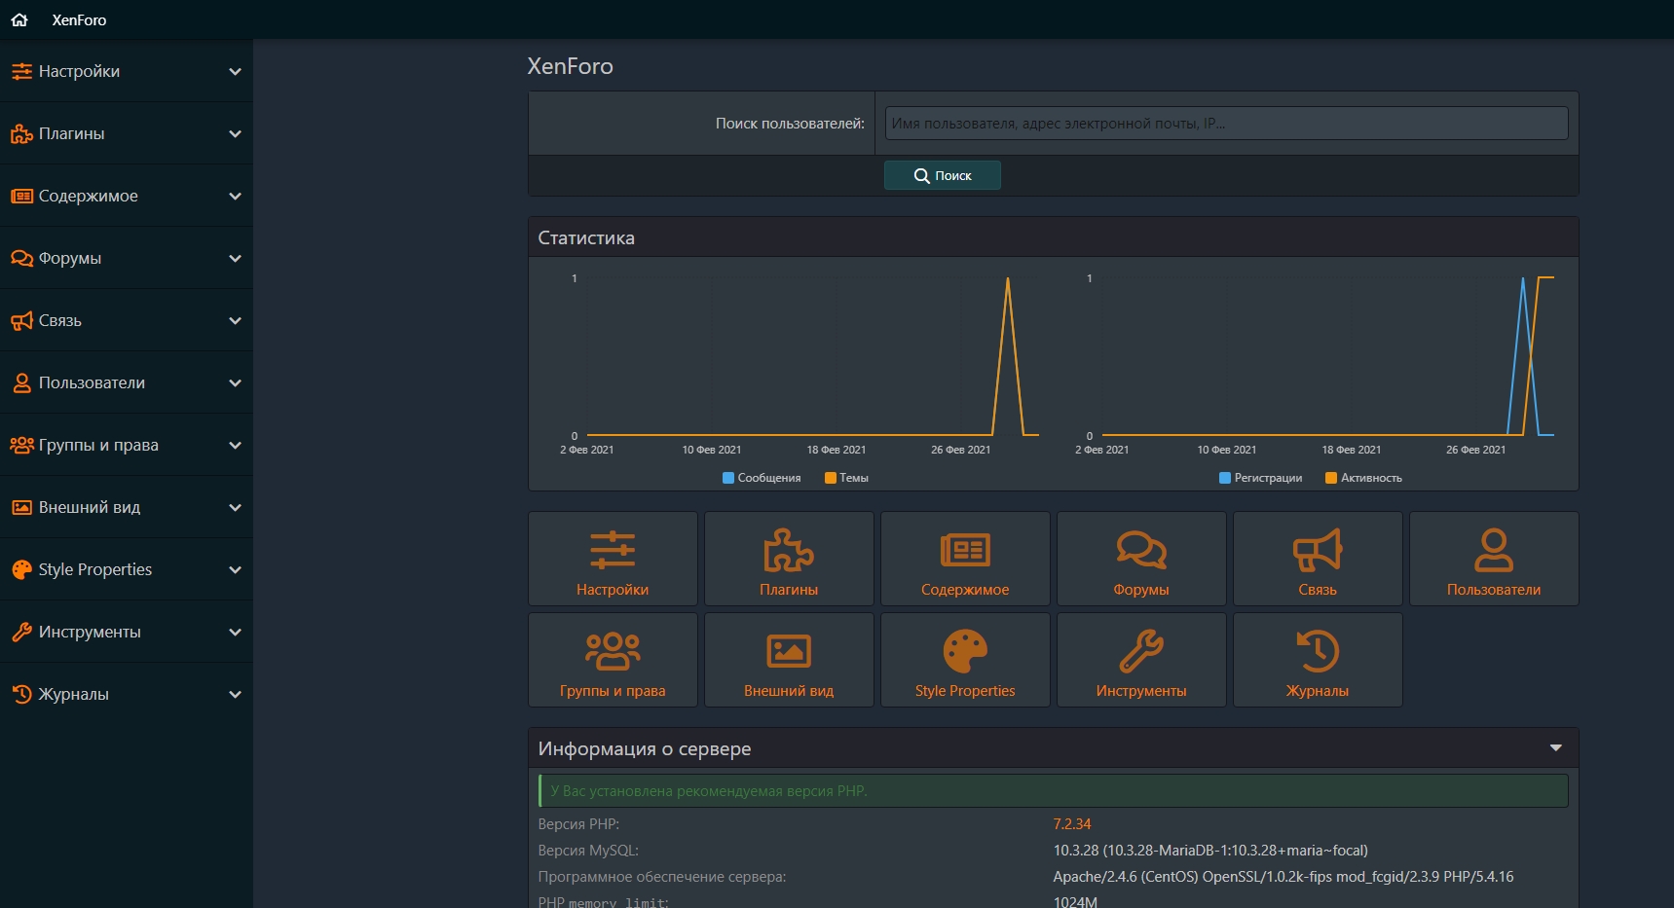Click the wrench icon beside sidebar Инструменты
The image size is (1674, 908).
[x=21, y=632]
